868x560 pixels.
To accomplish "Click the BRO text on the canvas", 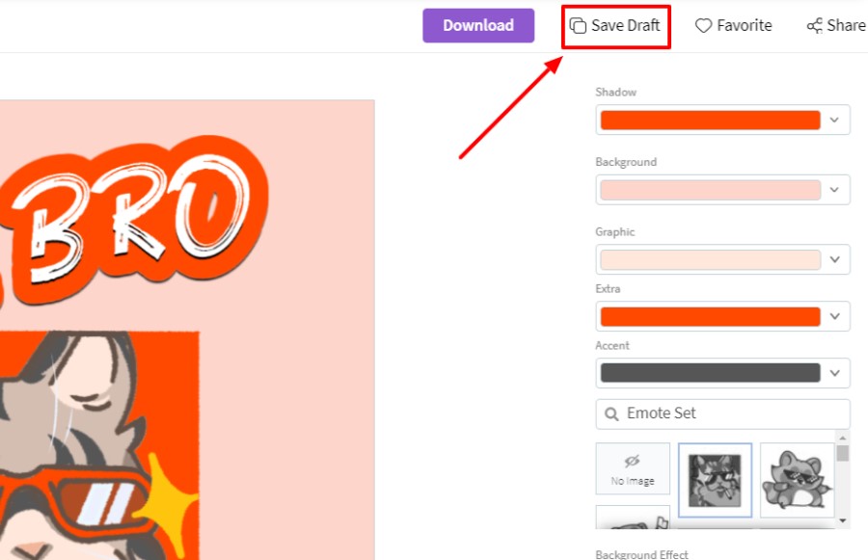I will (133, 219).
